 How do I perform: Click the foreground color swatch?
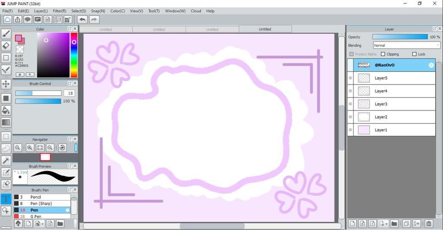coord(18,38)
